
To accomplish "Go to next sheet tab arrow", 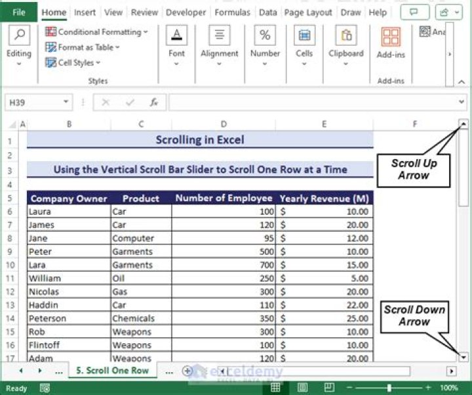I will click(40, 371).
